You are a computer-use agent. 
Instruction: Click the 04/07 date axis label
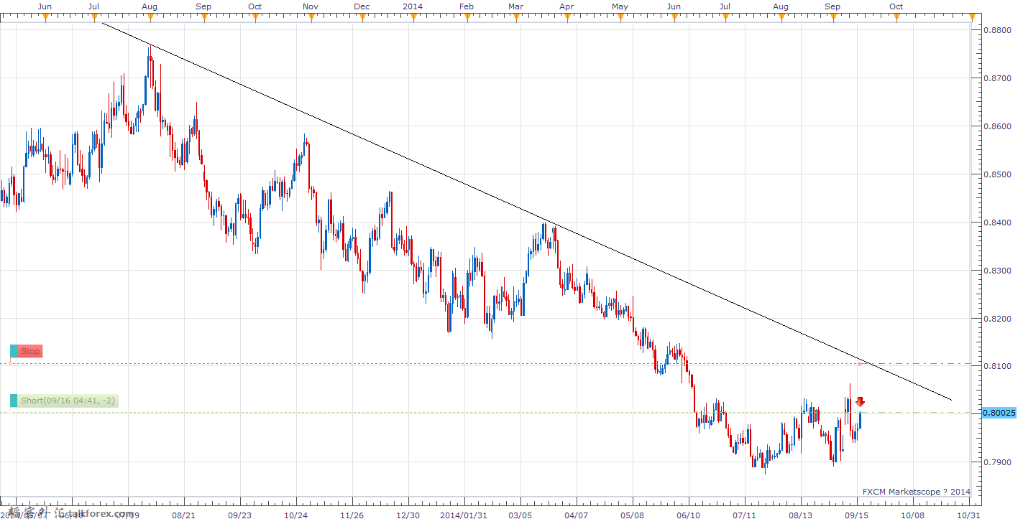coord(577,515)
